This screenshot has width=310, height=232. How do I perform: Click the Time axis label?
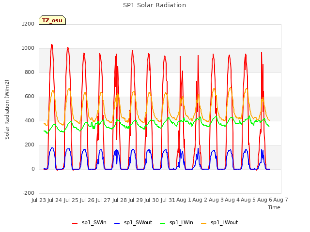pos(274,207)
